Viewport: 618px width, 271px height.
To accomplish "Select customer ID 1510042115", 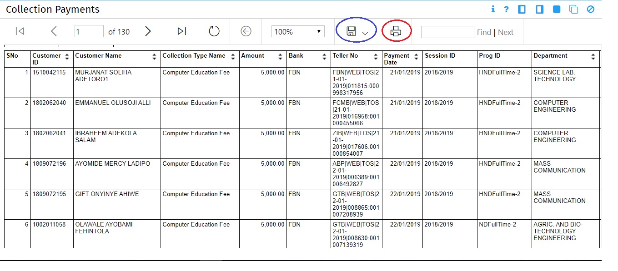I will [49, 73].
